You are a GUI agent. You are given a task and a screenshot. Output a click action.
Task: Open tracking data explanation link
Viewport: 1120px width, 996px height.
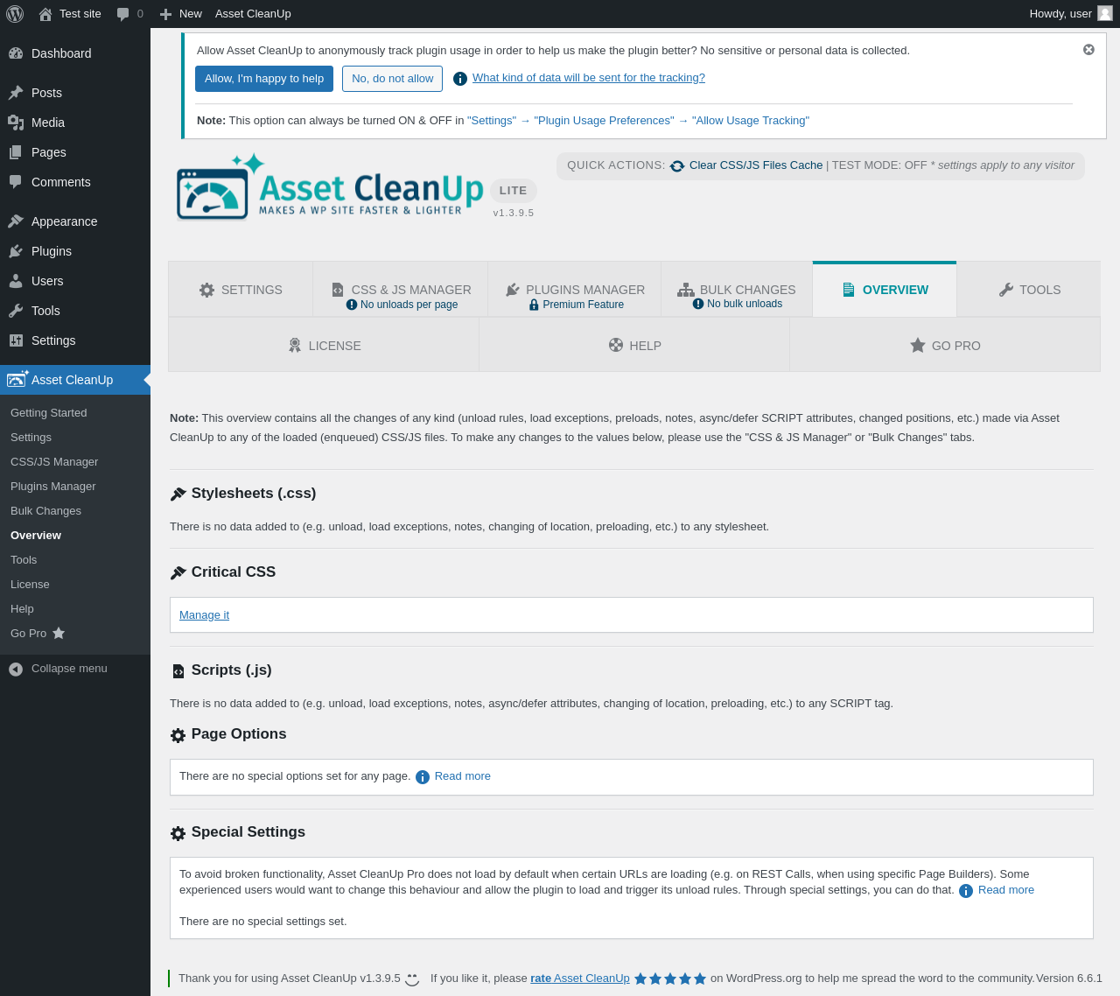(x=589, y=78)
